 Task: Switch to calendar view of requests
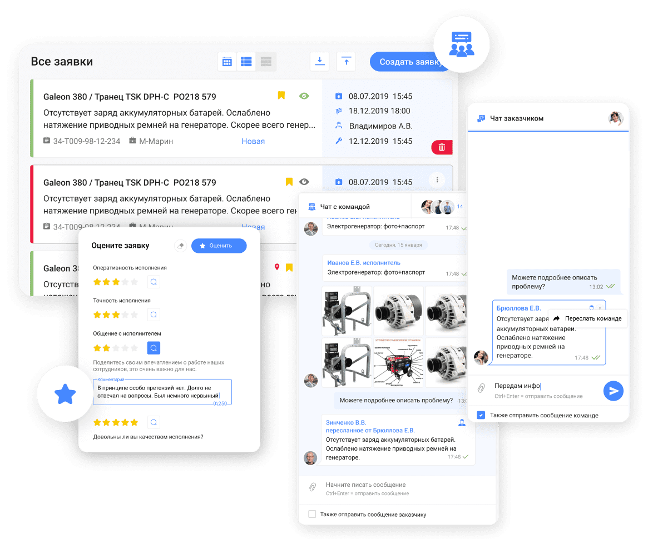tap(227, 62)
